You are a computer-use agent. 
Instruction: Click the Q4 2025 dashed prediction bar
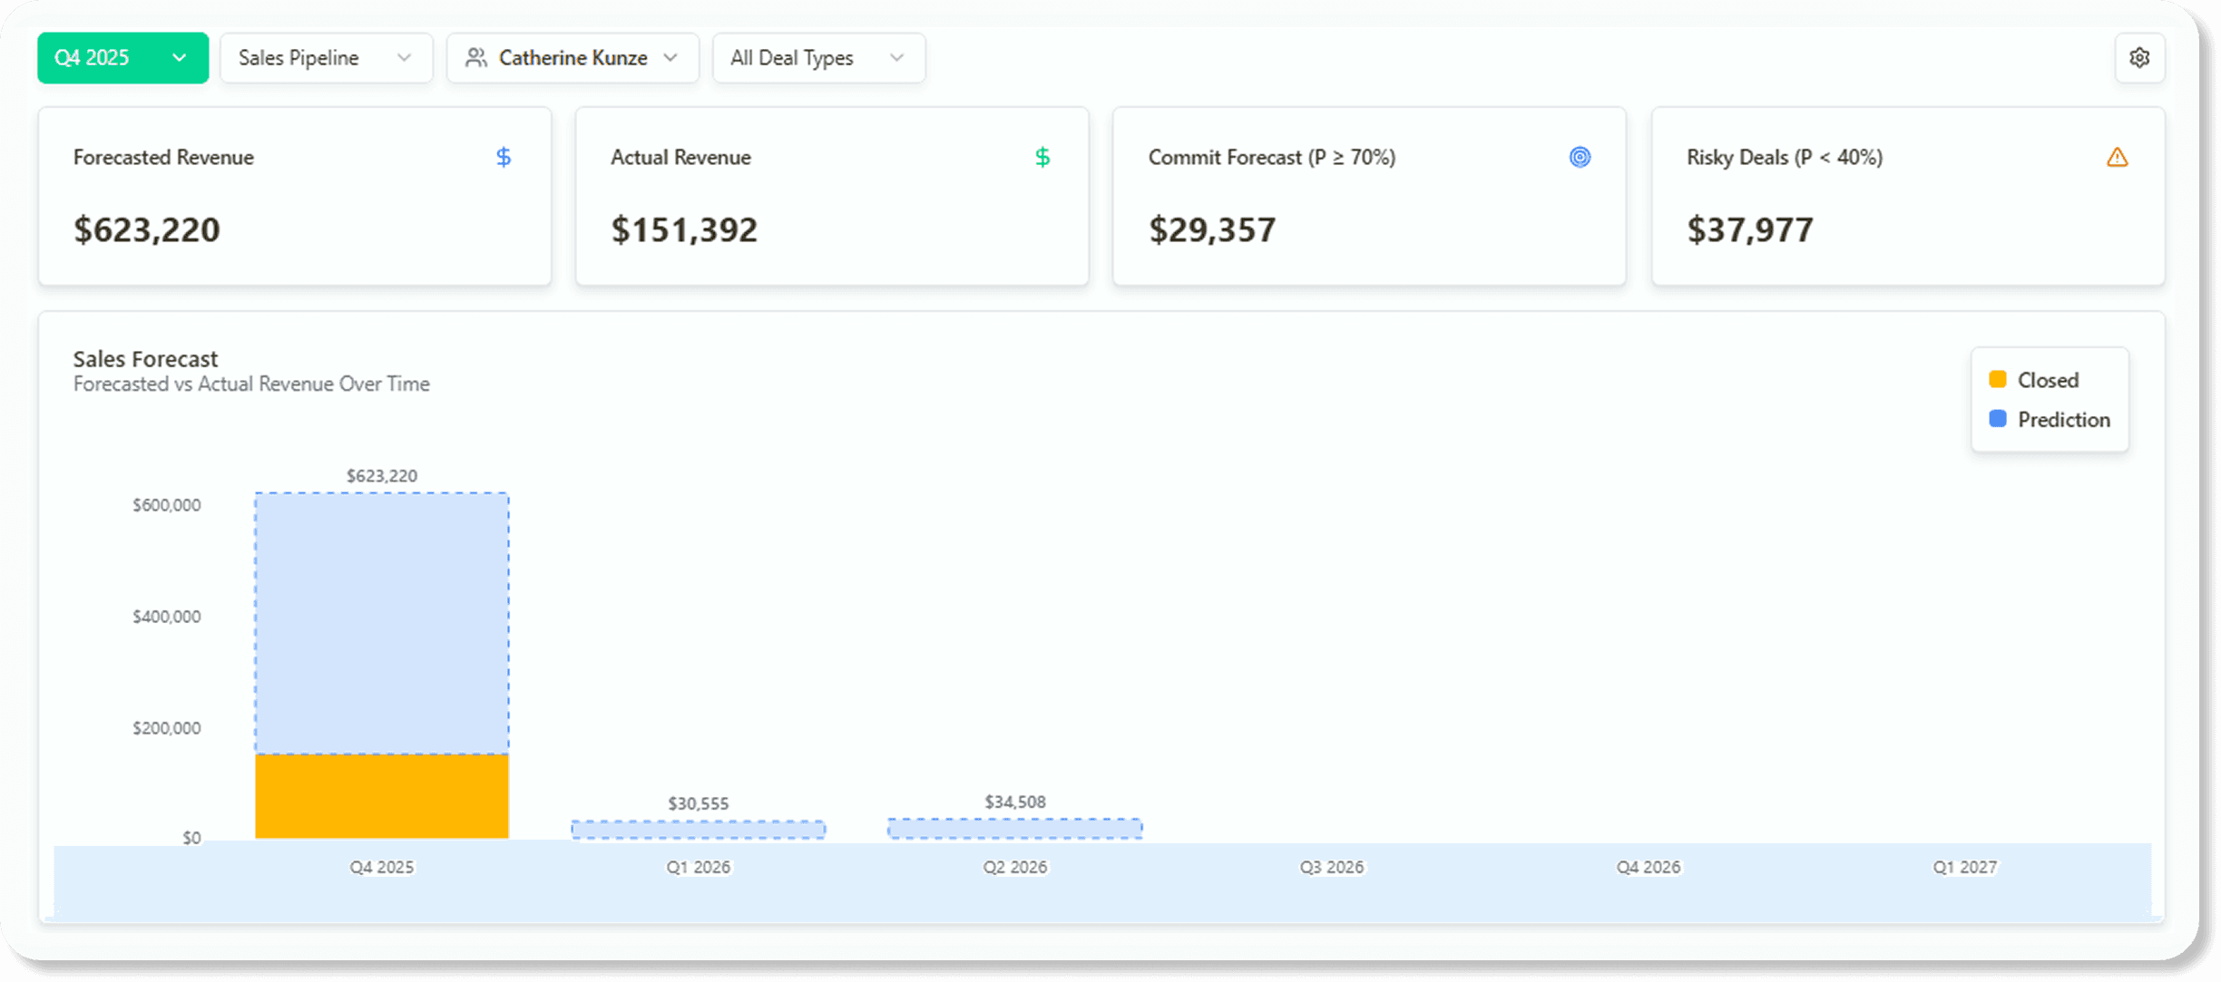(381, 623)
